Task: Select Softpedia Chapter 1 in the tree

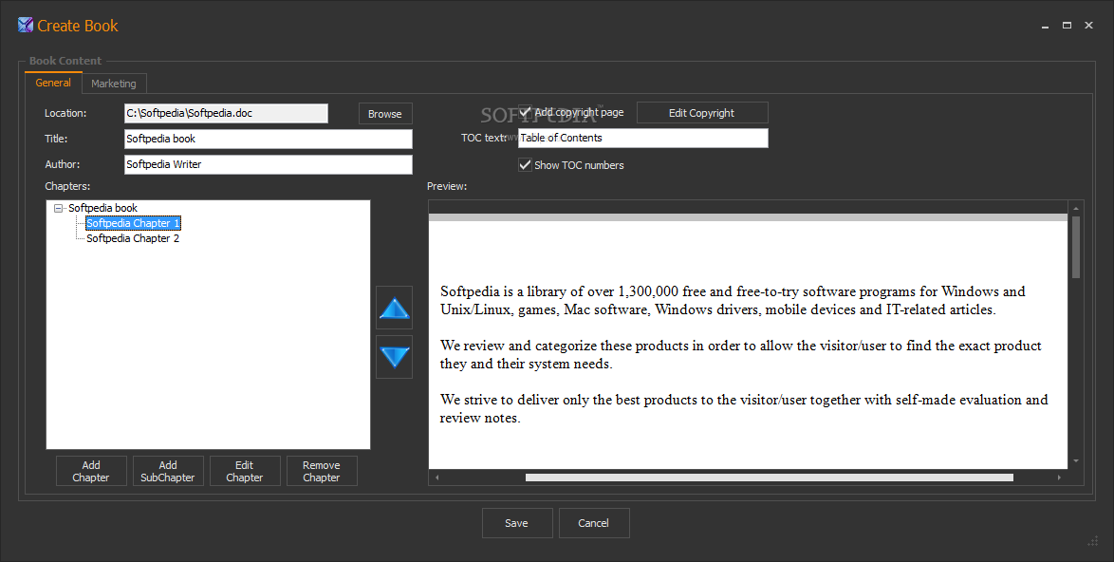Action: 133,223
